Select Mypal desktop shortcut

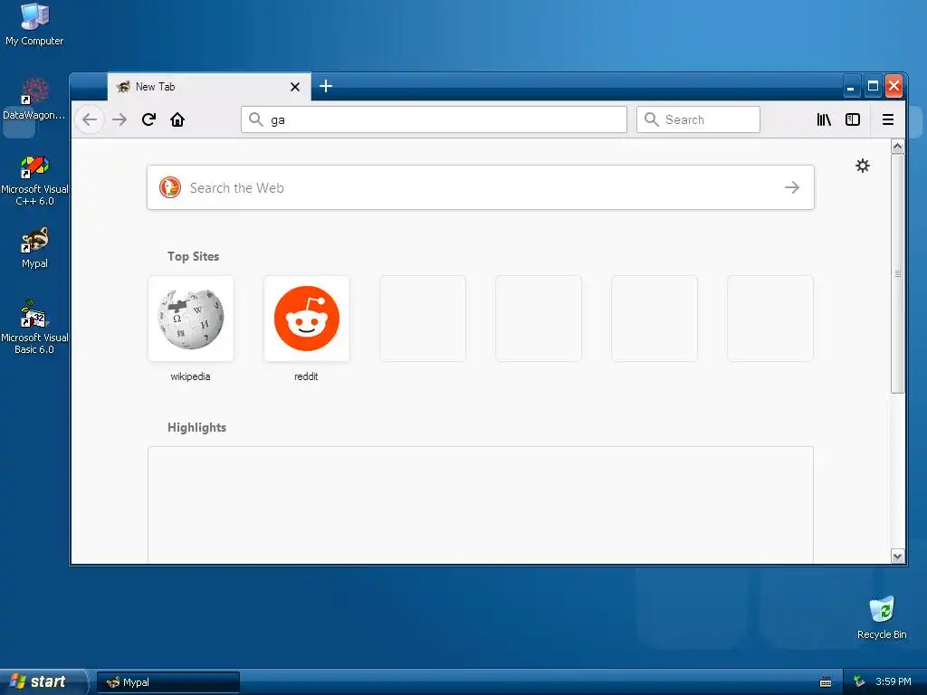coord(34,248)
